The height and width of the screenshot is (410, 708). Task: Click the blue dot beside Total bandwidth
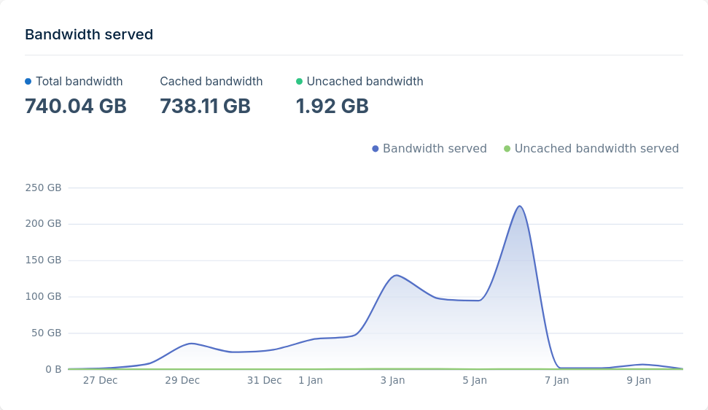click(28, 82)
